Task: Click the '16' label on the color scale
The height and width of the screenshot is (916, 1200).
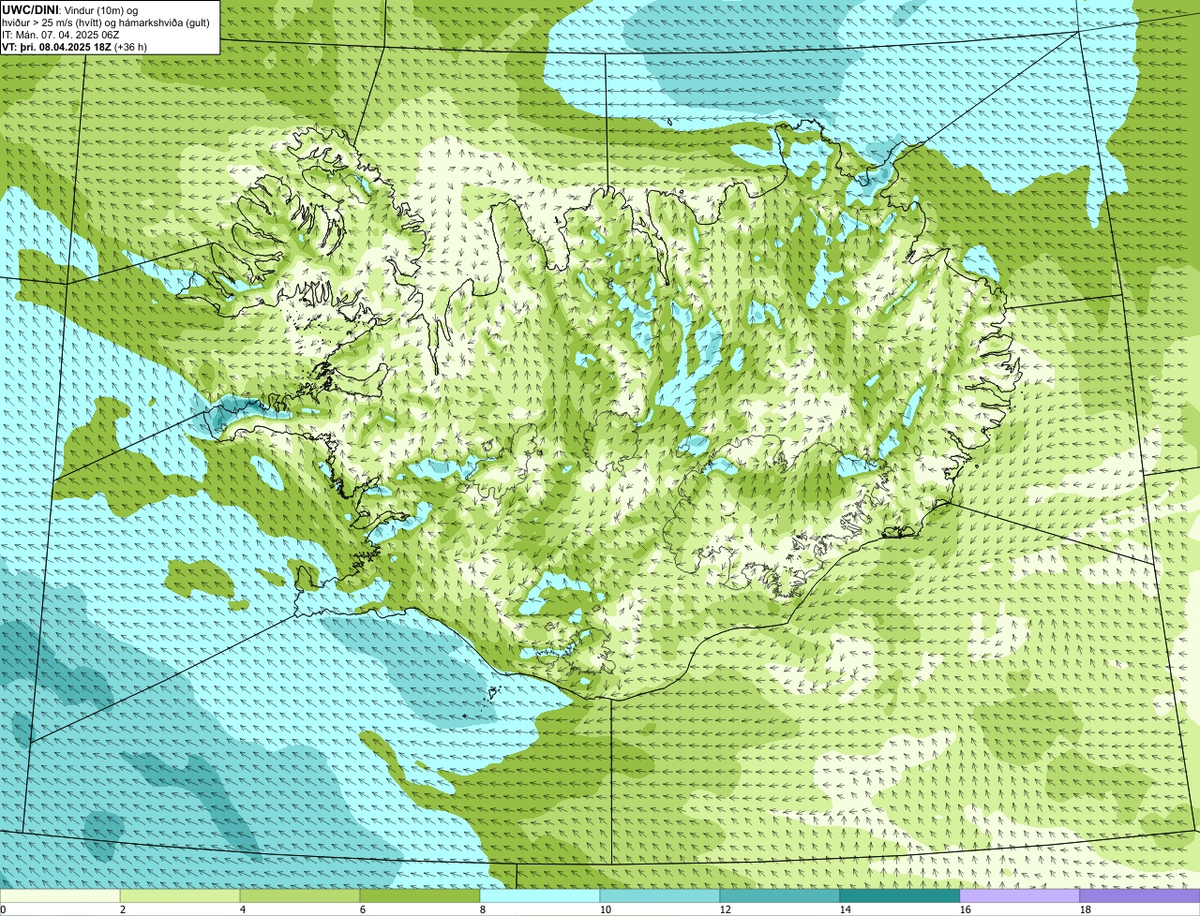Action: 966,909
